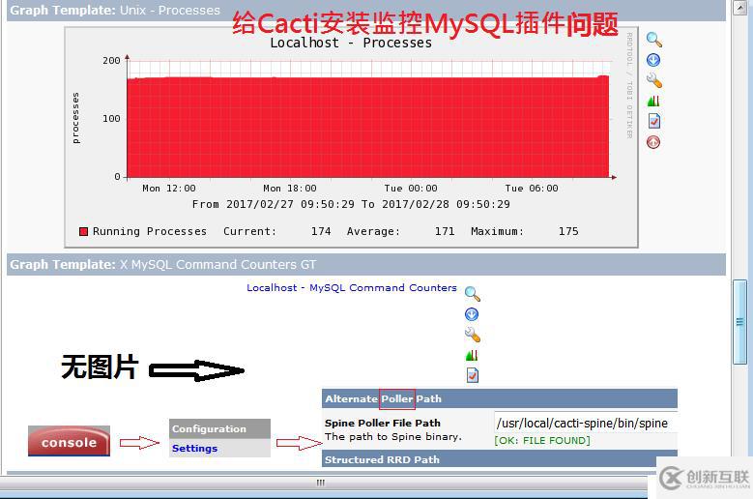This screenshot has width=753, height=499.
Task: Click the red console button
Action: (x=70, y=441)
